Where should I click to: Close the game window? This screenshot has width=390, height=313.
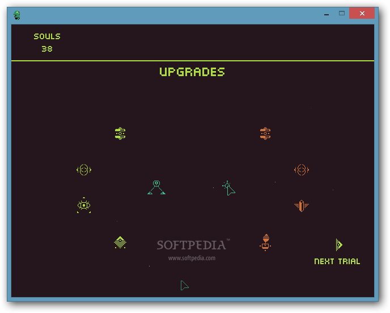362,13
